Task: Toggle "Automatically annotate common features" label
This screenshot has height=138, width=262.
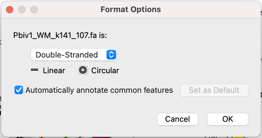Action: point(99,90)
